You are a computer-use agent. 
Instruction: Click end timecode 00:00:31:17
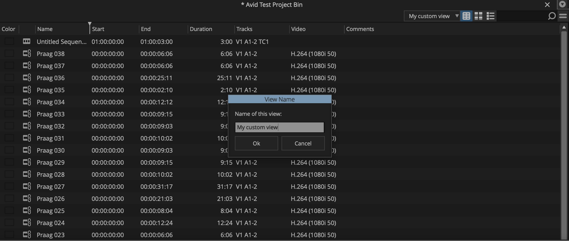156,187
